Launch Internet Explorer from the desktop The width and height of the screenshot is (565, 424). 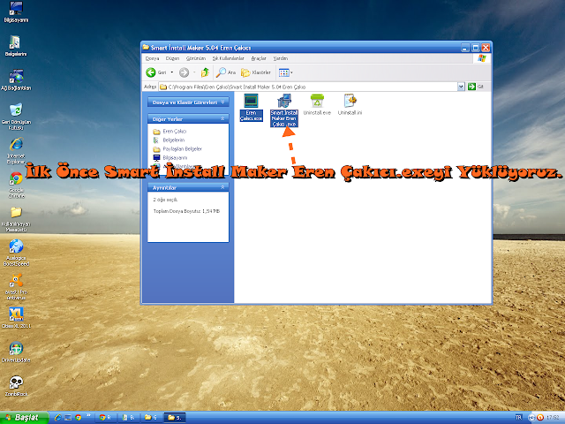pyautogui.click(x=16, y=150)
